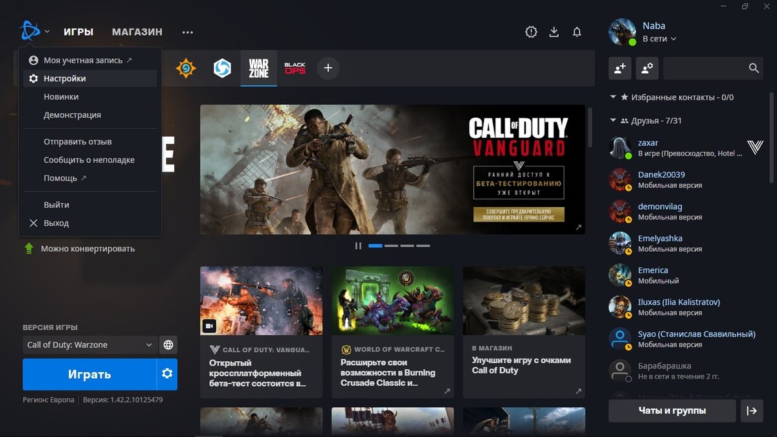Screen dimensions: 777x437
Task: Click the main content scrollbar
Action: pyautogui.click(x=591, y=128)
